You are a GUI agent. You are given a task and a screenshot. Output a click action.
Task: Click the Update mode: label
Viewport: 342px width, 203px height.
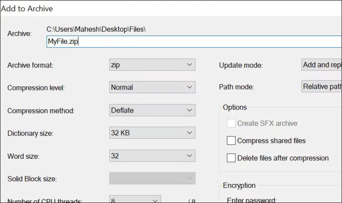[241, 65]
